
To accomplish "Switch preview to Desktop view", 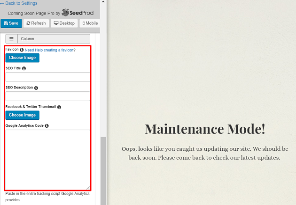I will 64,23.
